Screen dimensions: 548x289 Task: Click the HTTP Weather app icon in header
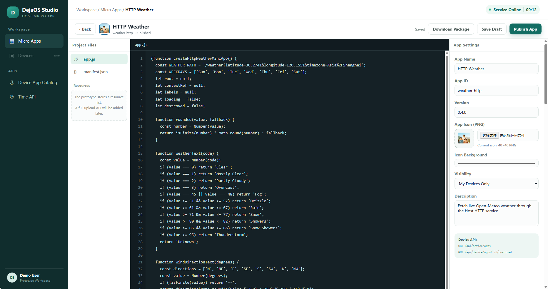pyautogui.click(x=104, y=29)
